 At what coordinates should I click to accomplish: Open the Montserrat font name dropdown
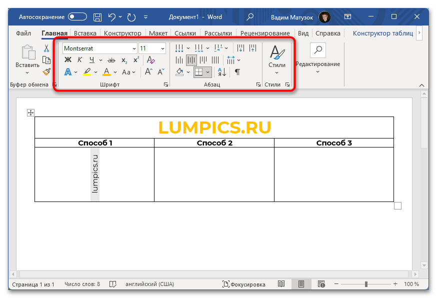point(134,48)
